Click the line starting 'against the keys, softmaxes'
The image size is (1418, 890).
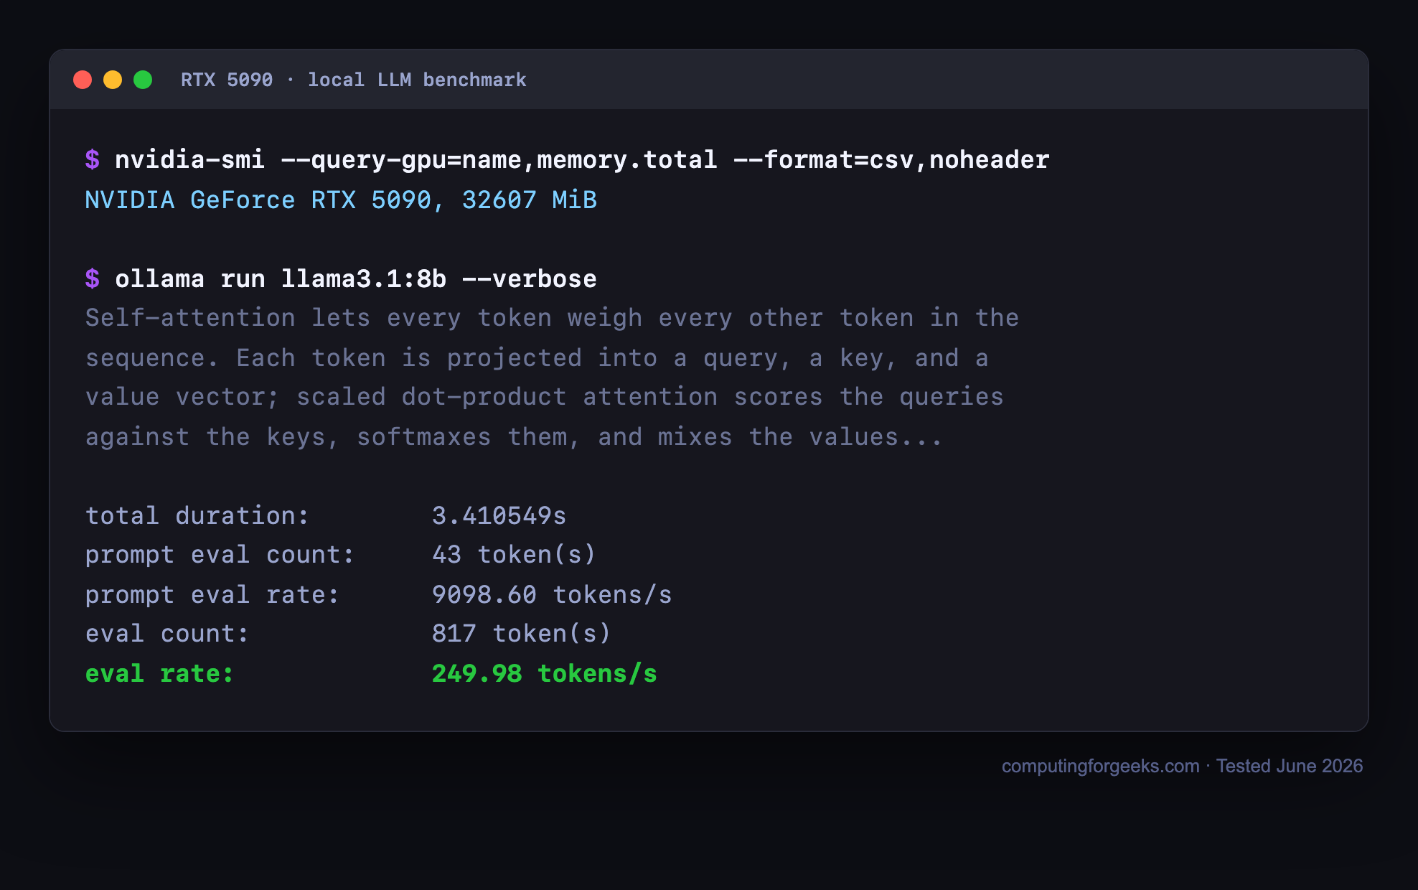[514, 436]
